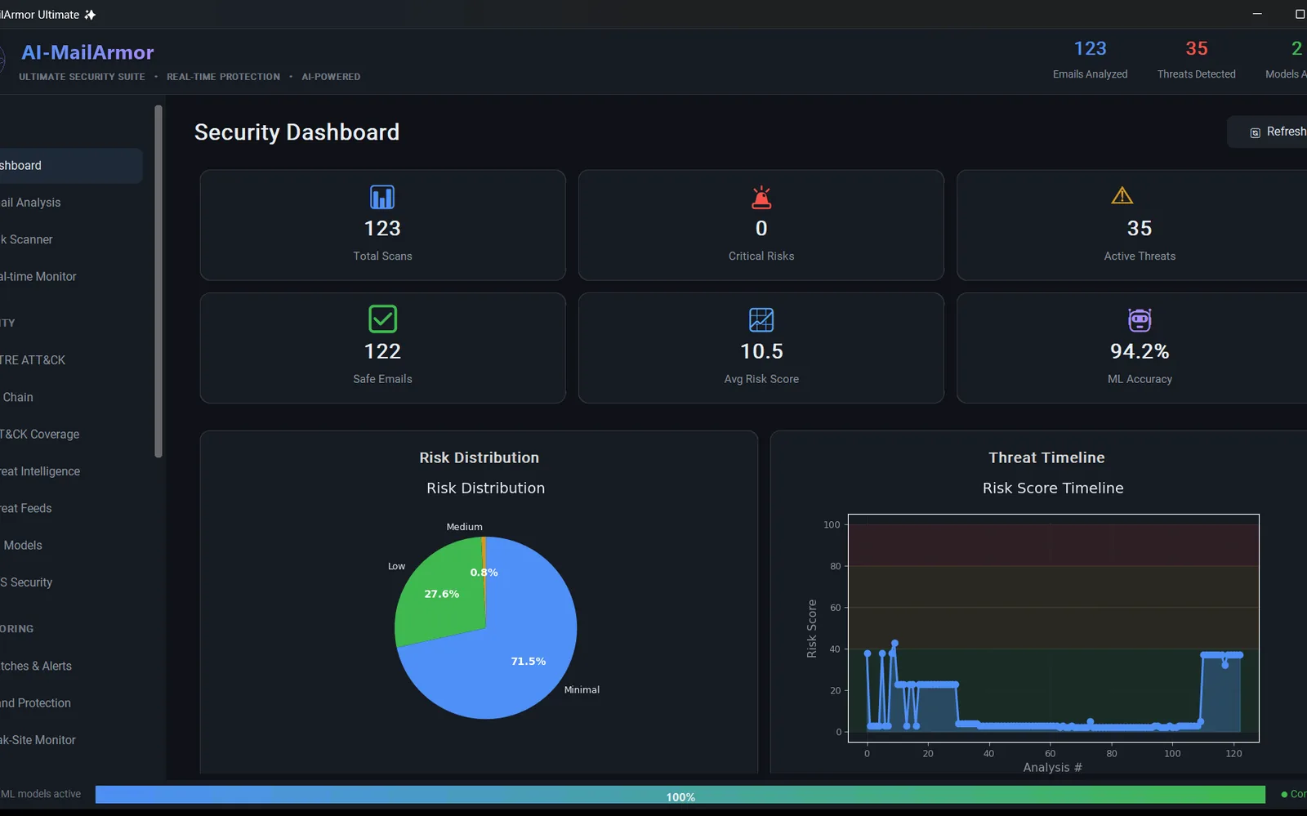Maximize the MailArmor window
Image resolution: width=1307 pixels, height=816 pixels.
(x=1300, y=14)
